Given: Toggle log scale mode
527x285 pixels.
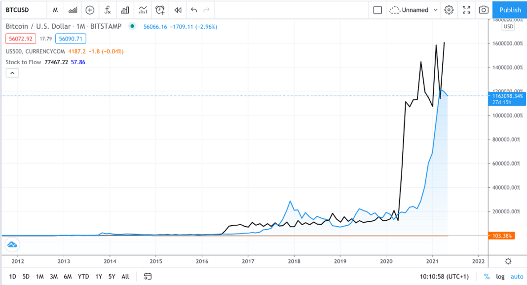Looking at the screenshot, I should (500, 277).
